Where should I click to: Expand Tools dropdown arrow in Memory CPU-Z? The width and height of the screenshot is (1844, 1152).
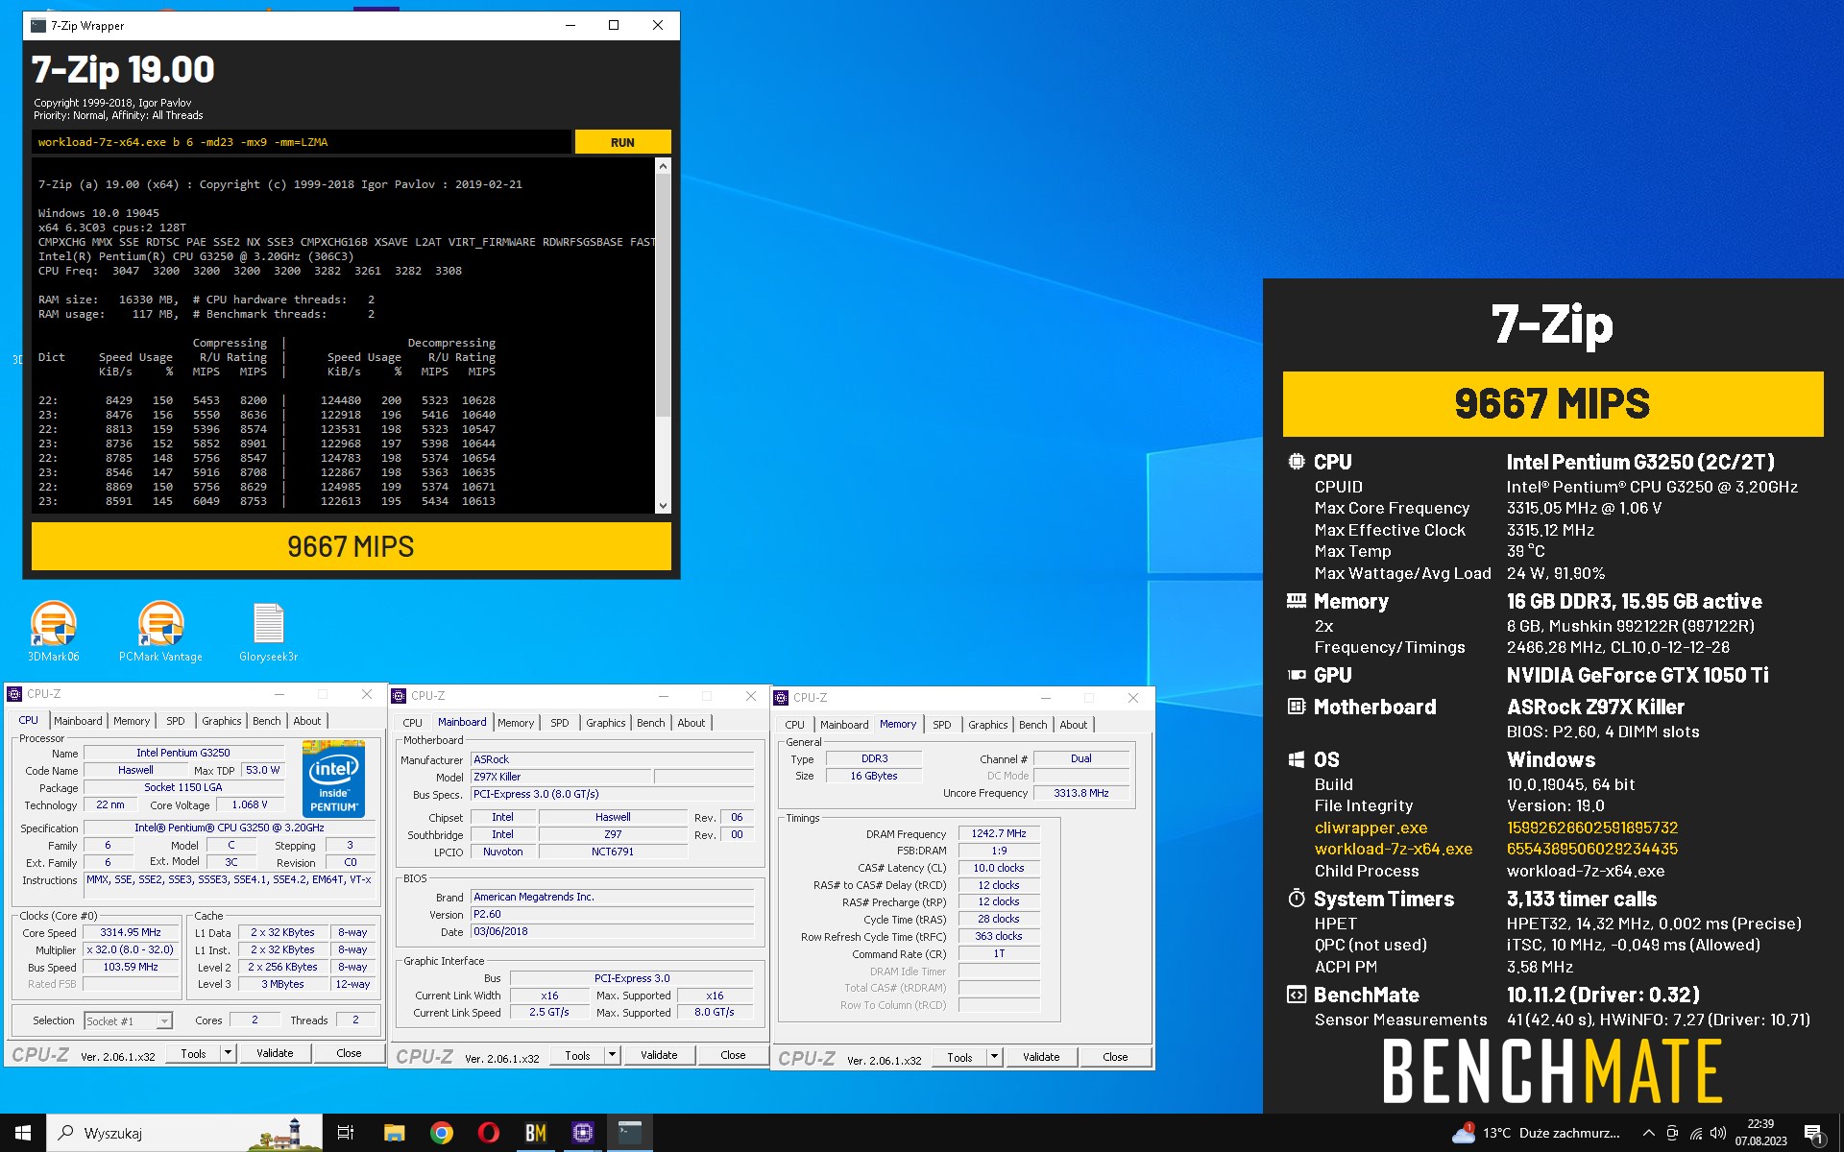995,1057
